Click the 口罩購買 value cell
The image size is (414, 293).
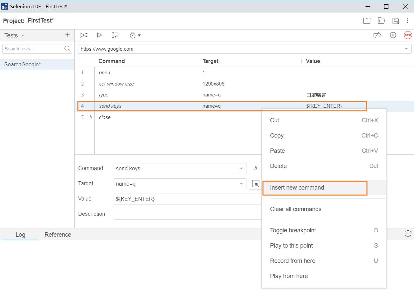click(x=316, y=95)
